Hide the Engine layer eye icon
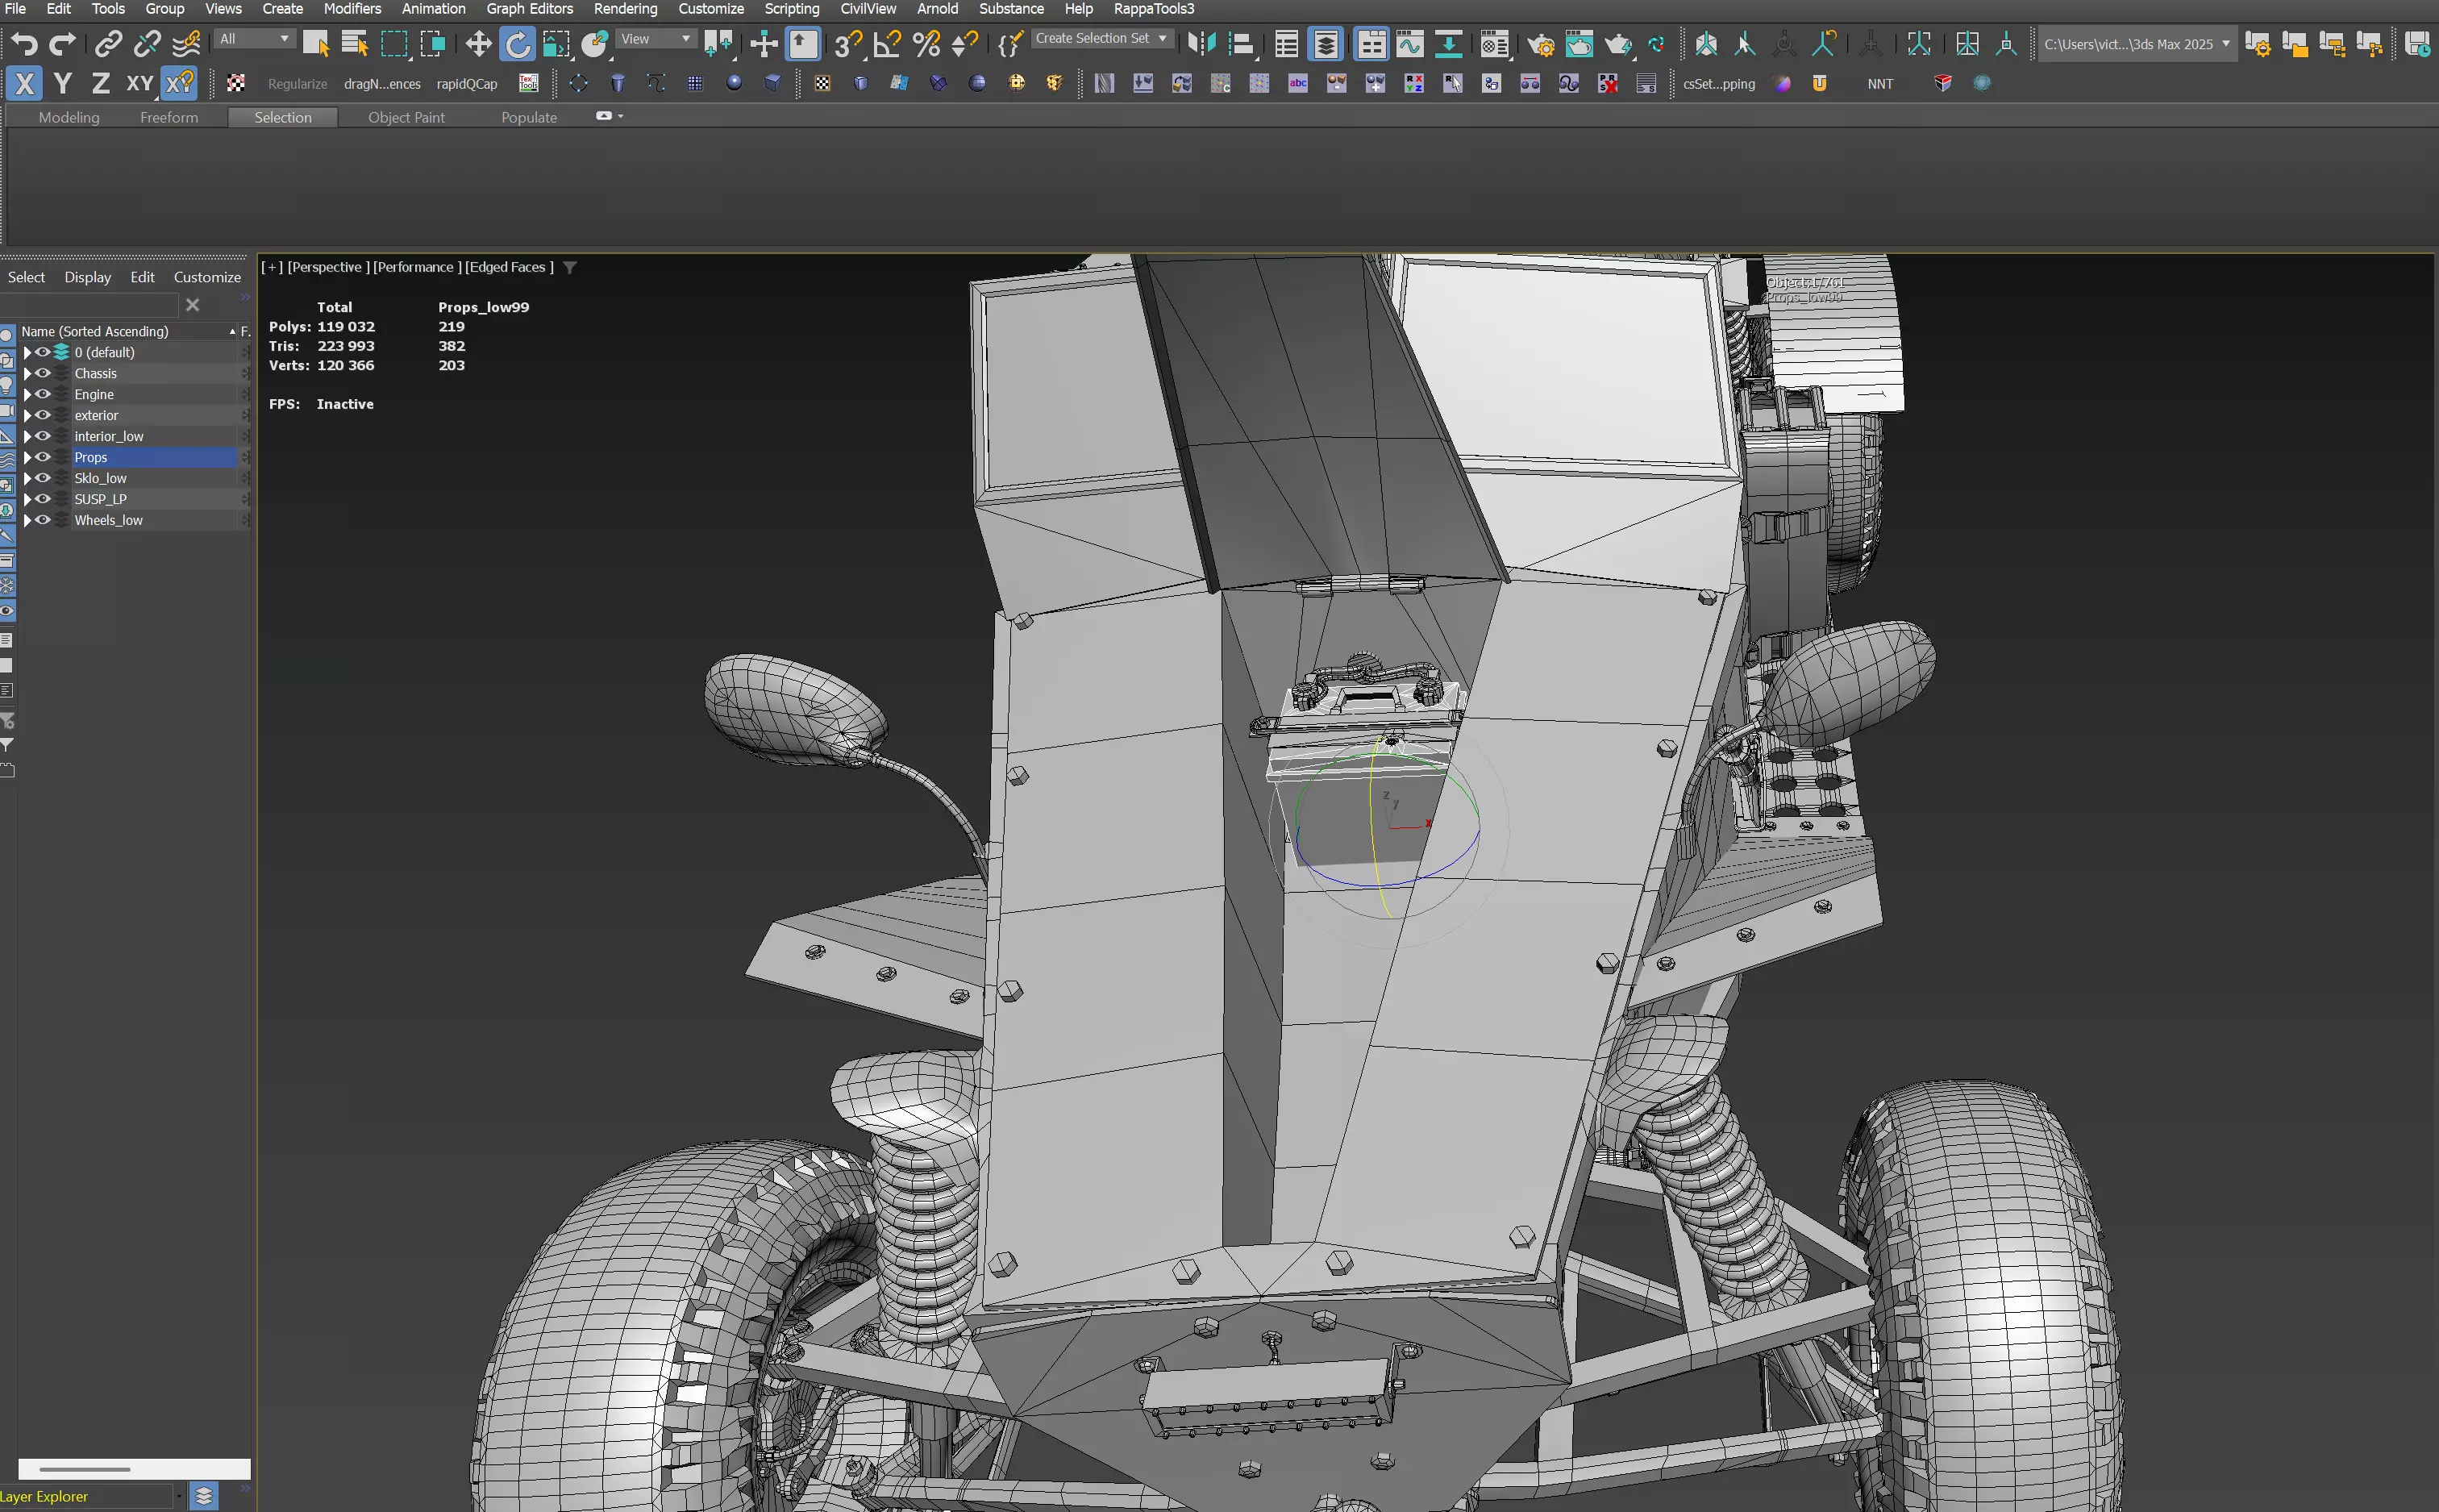The height and width of the screenshot is (1512, 2439). point(43,394)
